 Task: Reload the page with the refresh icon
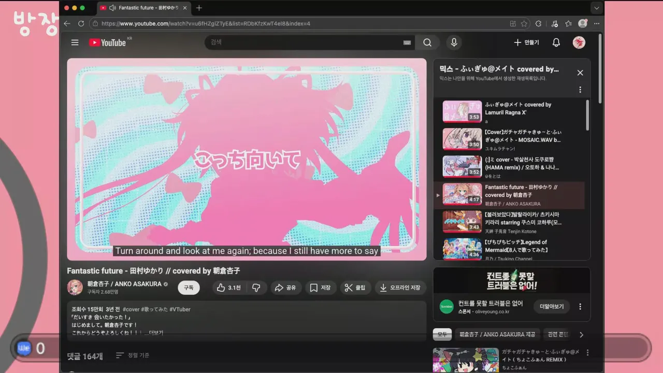pyautogui.click(x=81, y=23)
